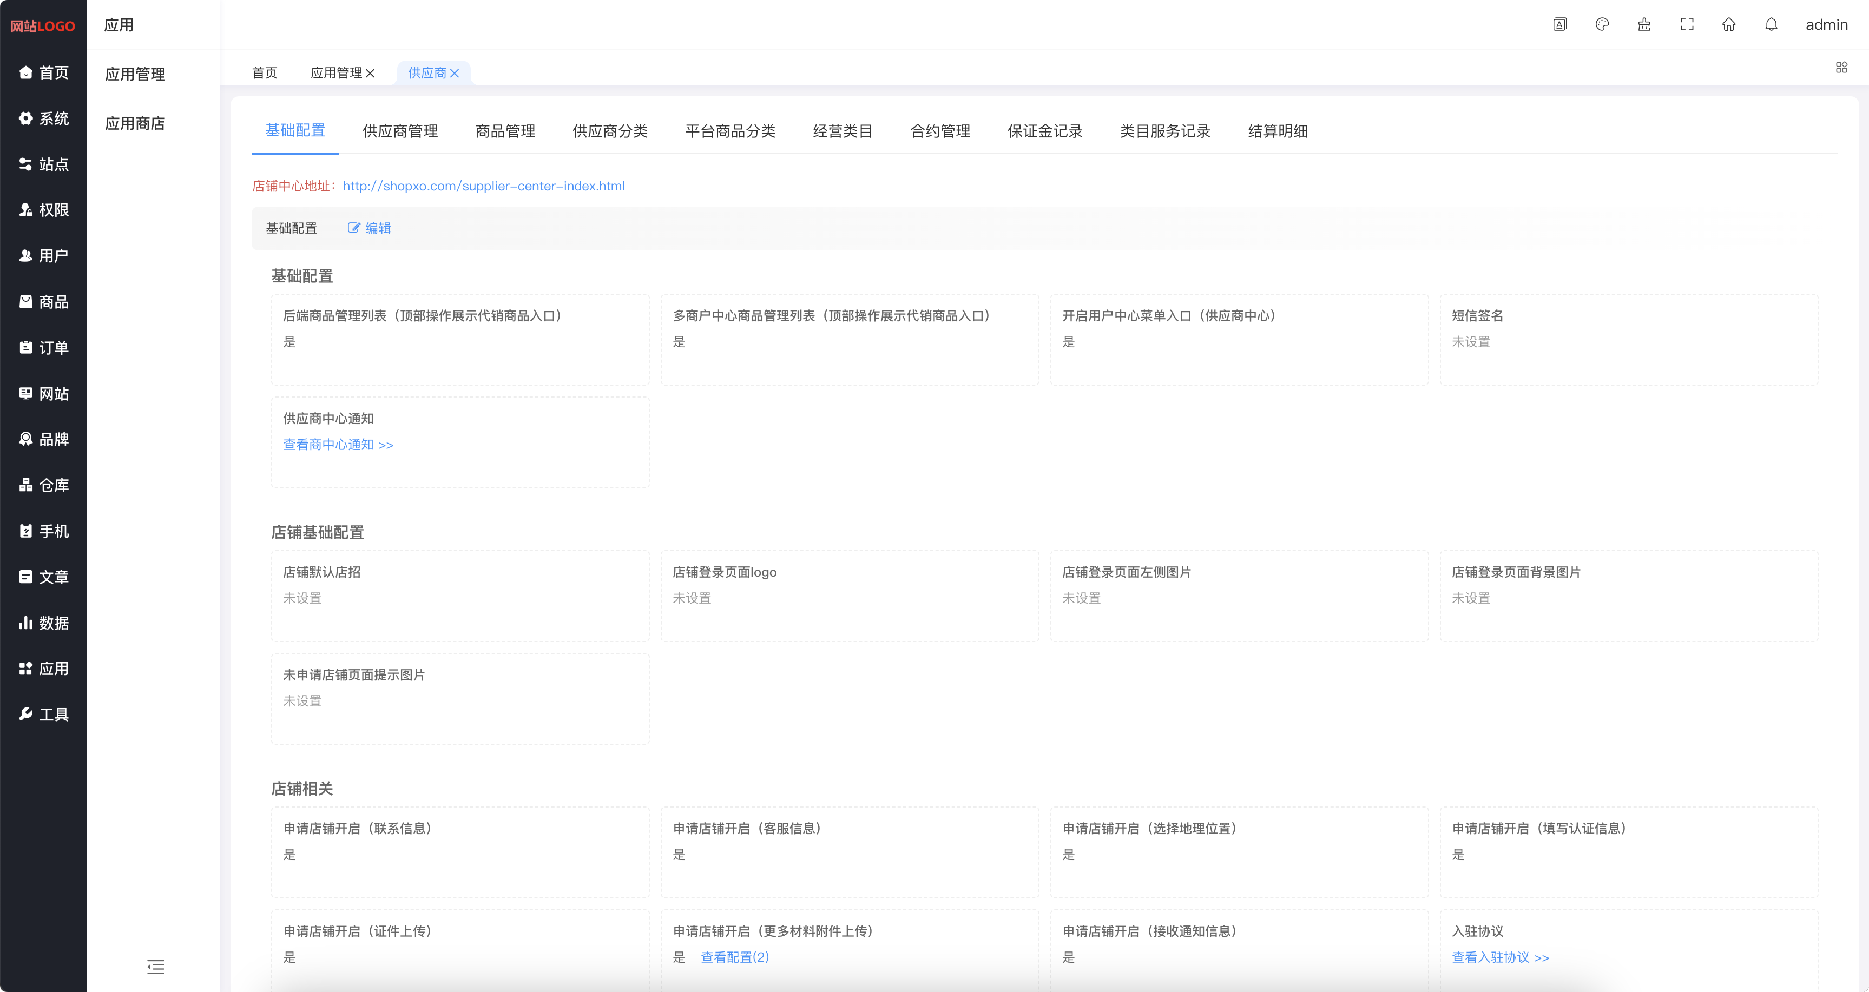Open the 保证金记录 tab
This screenshot has height=992, width=1869.
pyautogui.click(x=1045, y=131)
